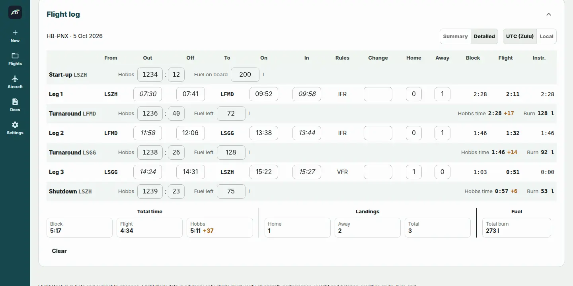Edit Leg 1 On time 09:52
The image size is (573, 286).
(264, 94)
